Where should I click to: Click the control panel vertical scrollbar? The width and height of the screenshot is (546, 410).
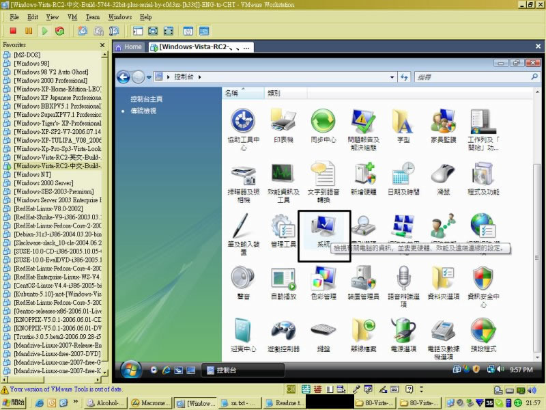536,258
